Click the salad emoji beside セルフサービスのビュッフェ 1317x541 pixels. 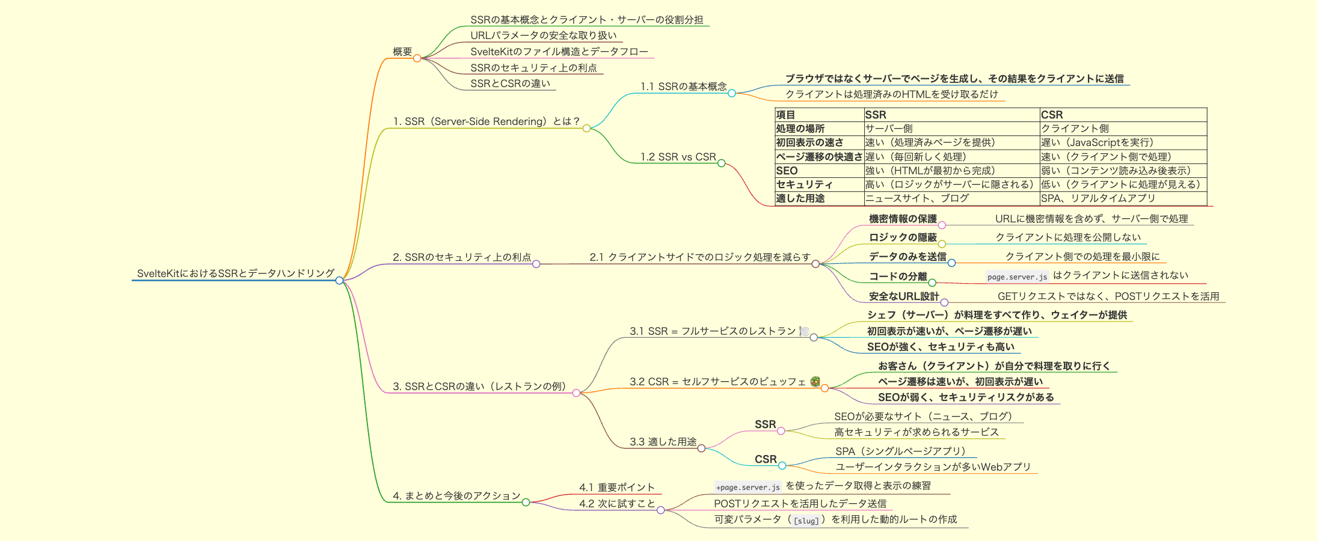(x=815, y=381)
